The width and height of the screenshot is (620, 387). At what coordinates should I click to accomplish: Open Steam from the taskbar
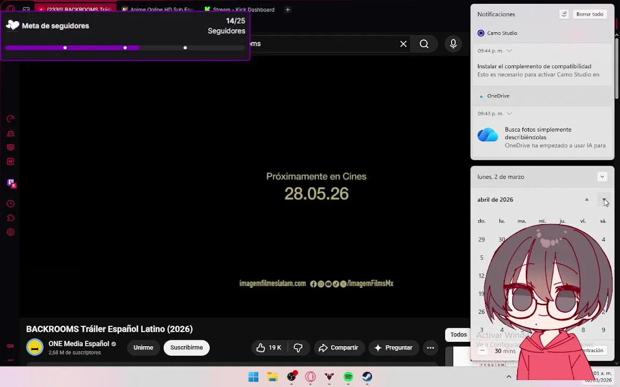[x=368, y=377]
